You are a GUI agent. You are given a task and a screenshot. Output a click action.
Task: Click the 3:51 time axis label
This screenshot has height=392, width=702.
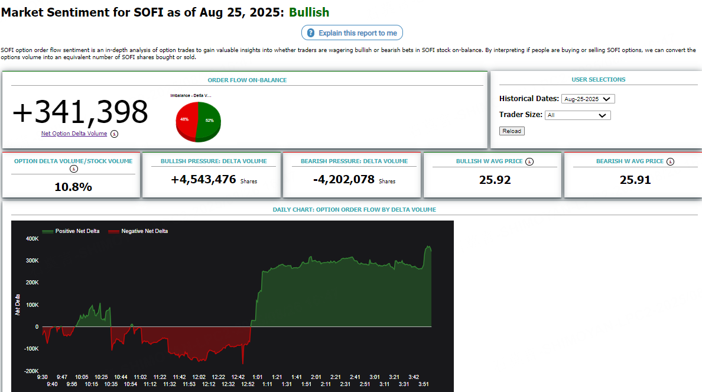pyautogui.click(x=424, y=384)
